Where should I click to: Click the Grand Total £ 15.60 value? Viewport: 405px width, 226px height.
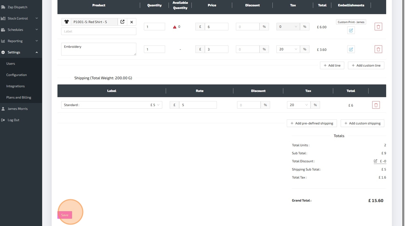click(x=376, y=200)
